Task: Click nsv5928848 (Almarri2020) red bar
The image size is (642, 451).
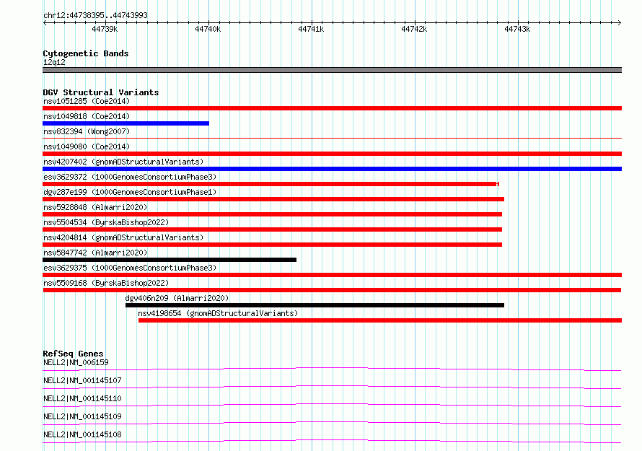Action: coord(272,214)
